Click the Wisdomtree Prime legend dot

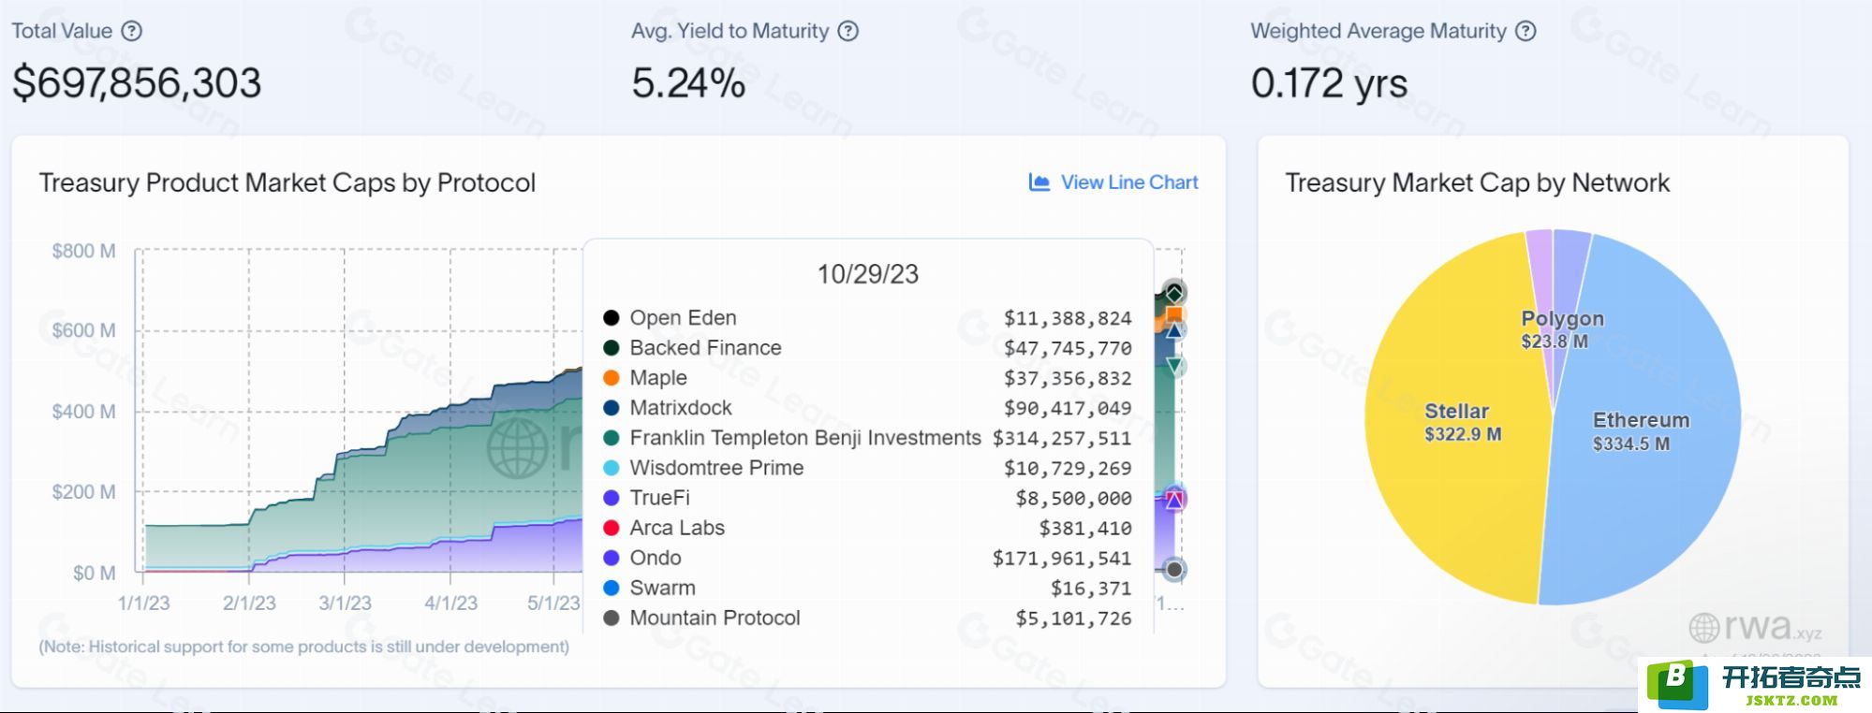point(612,468)
